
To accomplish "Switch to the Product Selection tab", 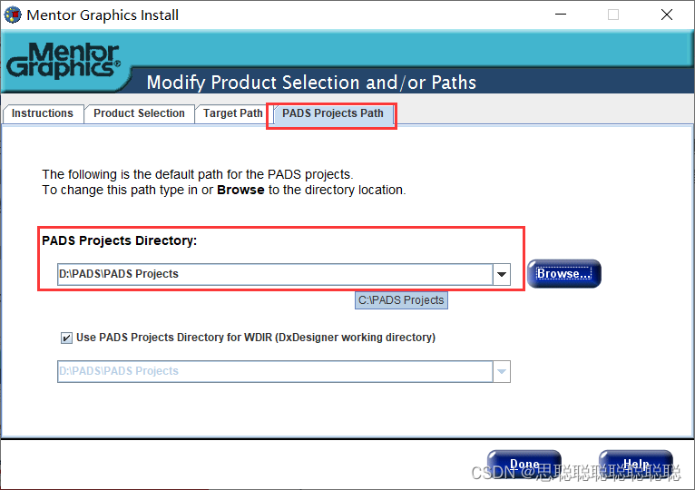I will pyautogui.click(x=139, y=113).
